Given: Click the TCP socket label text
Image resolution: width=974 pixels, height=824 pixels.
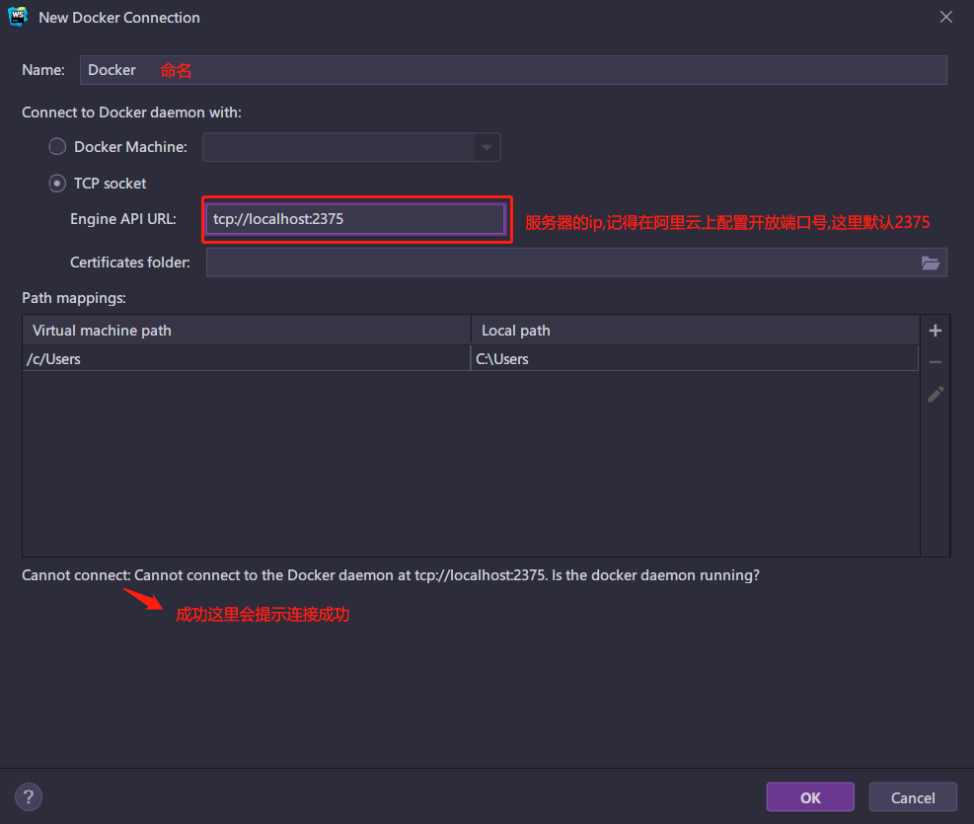Looking at the screenshot, I should pos(110,184).
